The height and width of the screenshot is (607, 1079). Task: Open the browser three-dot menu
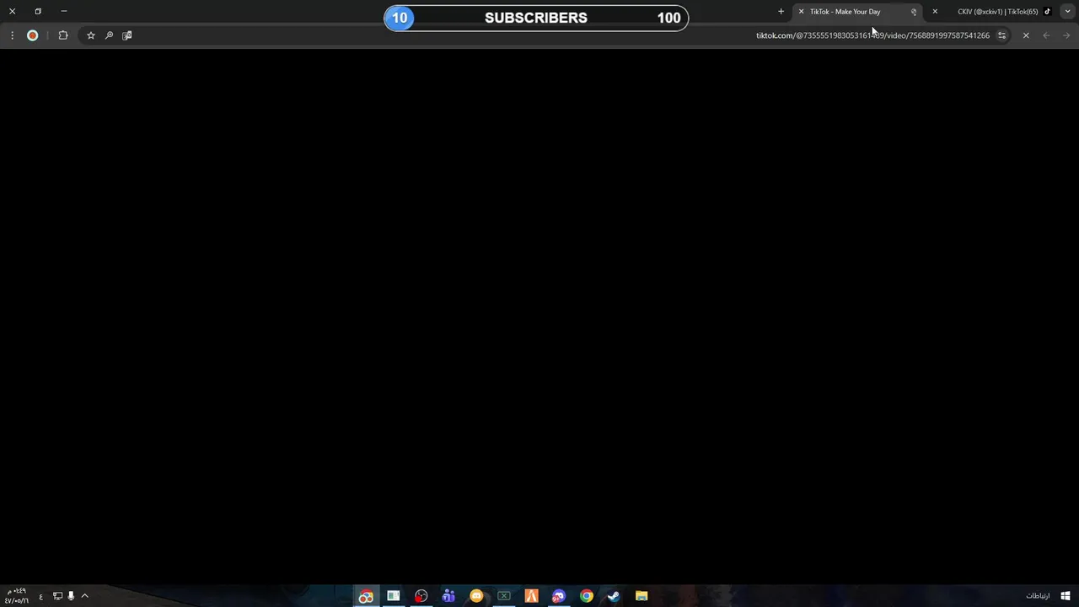(x=12, y=35)
